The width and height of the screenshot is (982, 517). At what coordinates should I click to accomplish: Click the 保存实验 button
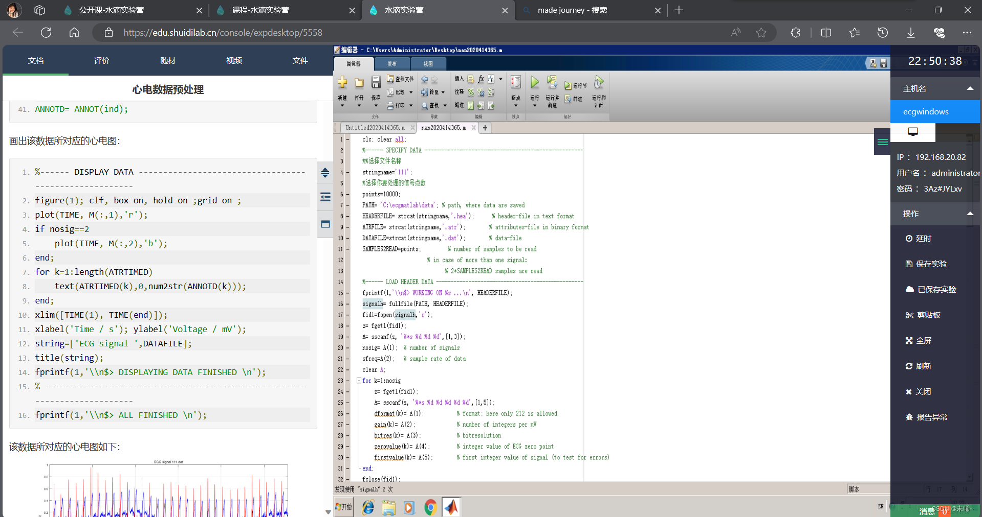(926, 264)
